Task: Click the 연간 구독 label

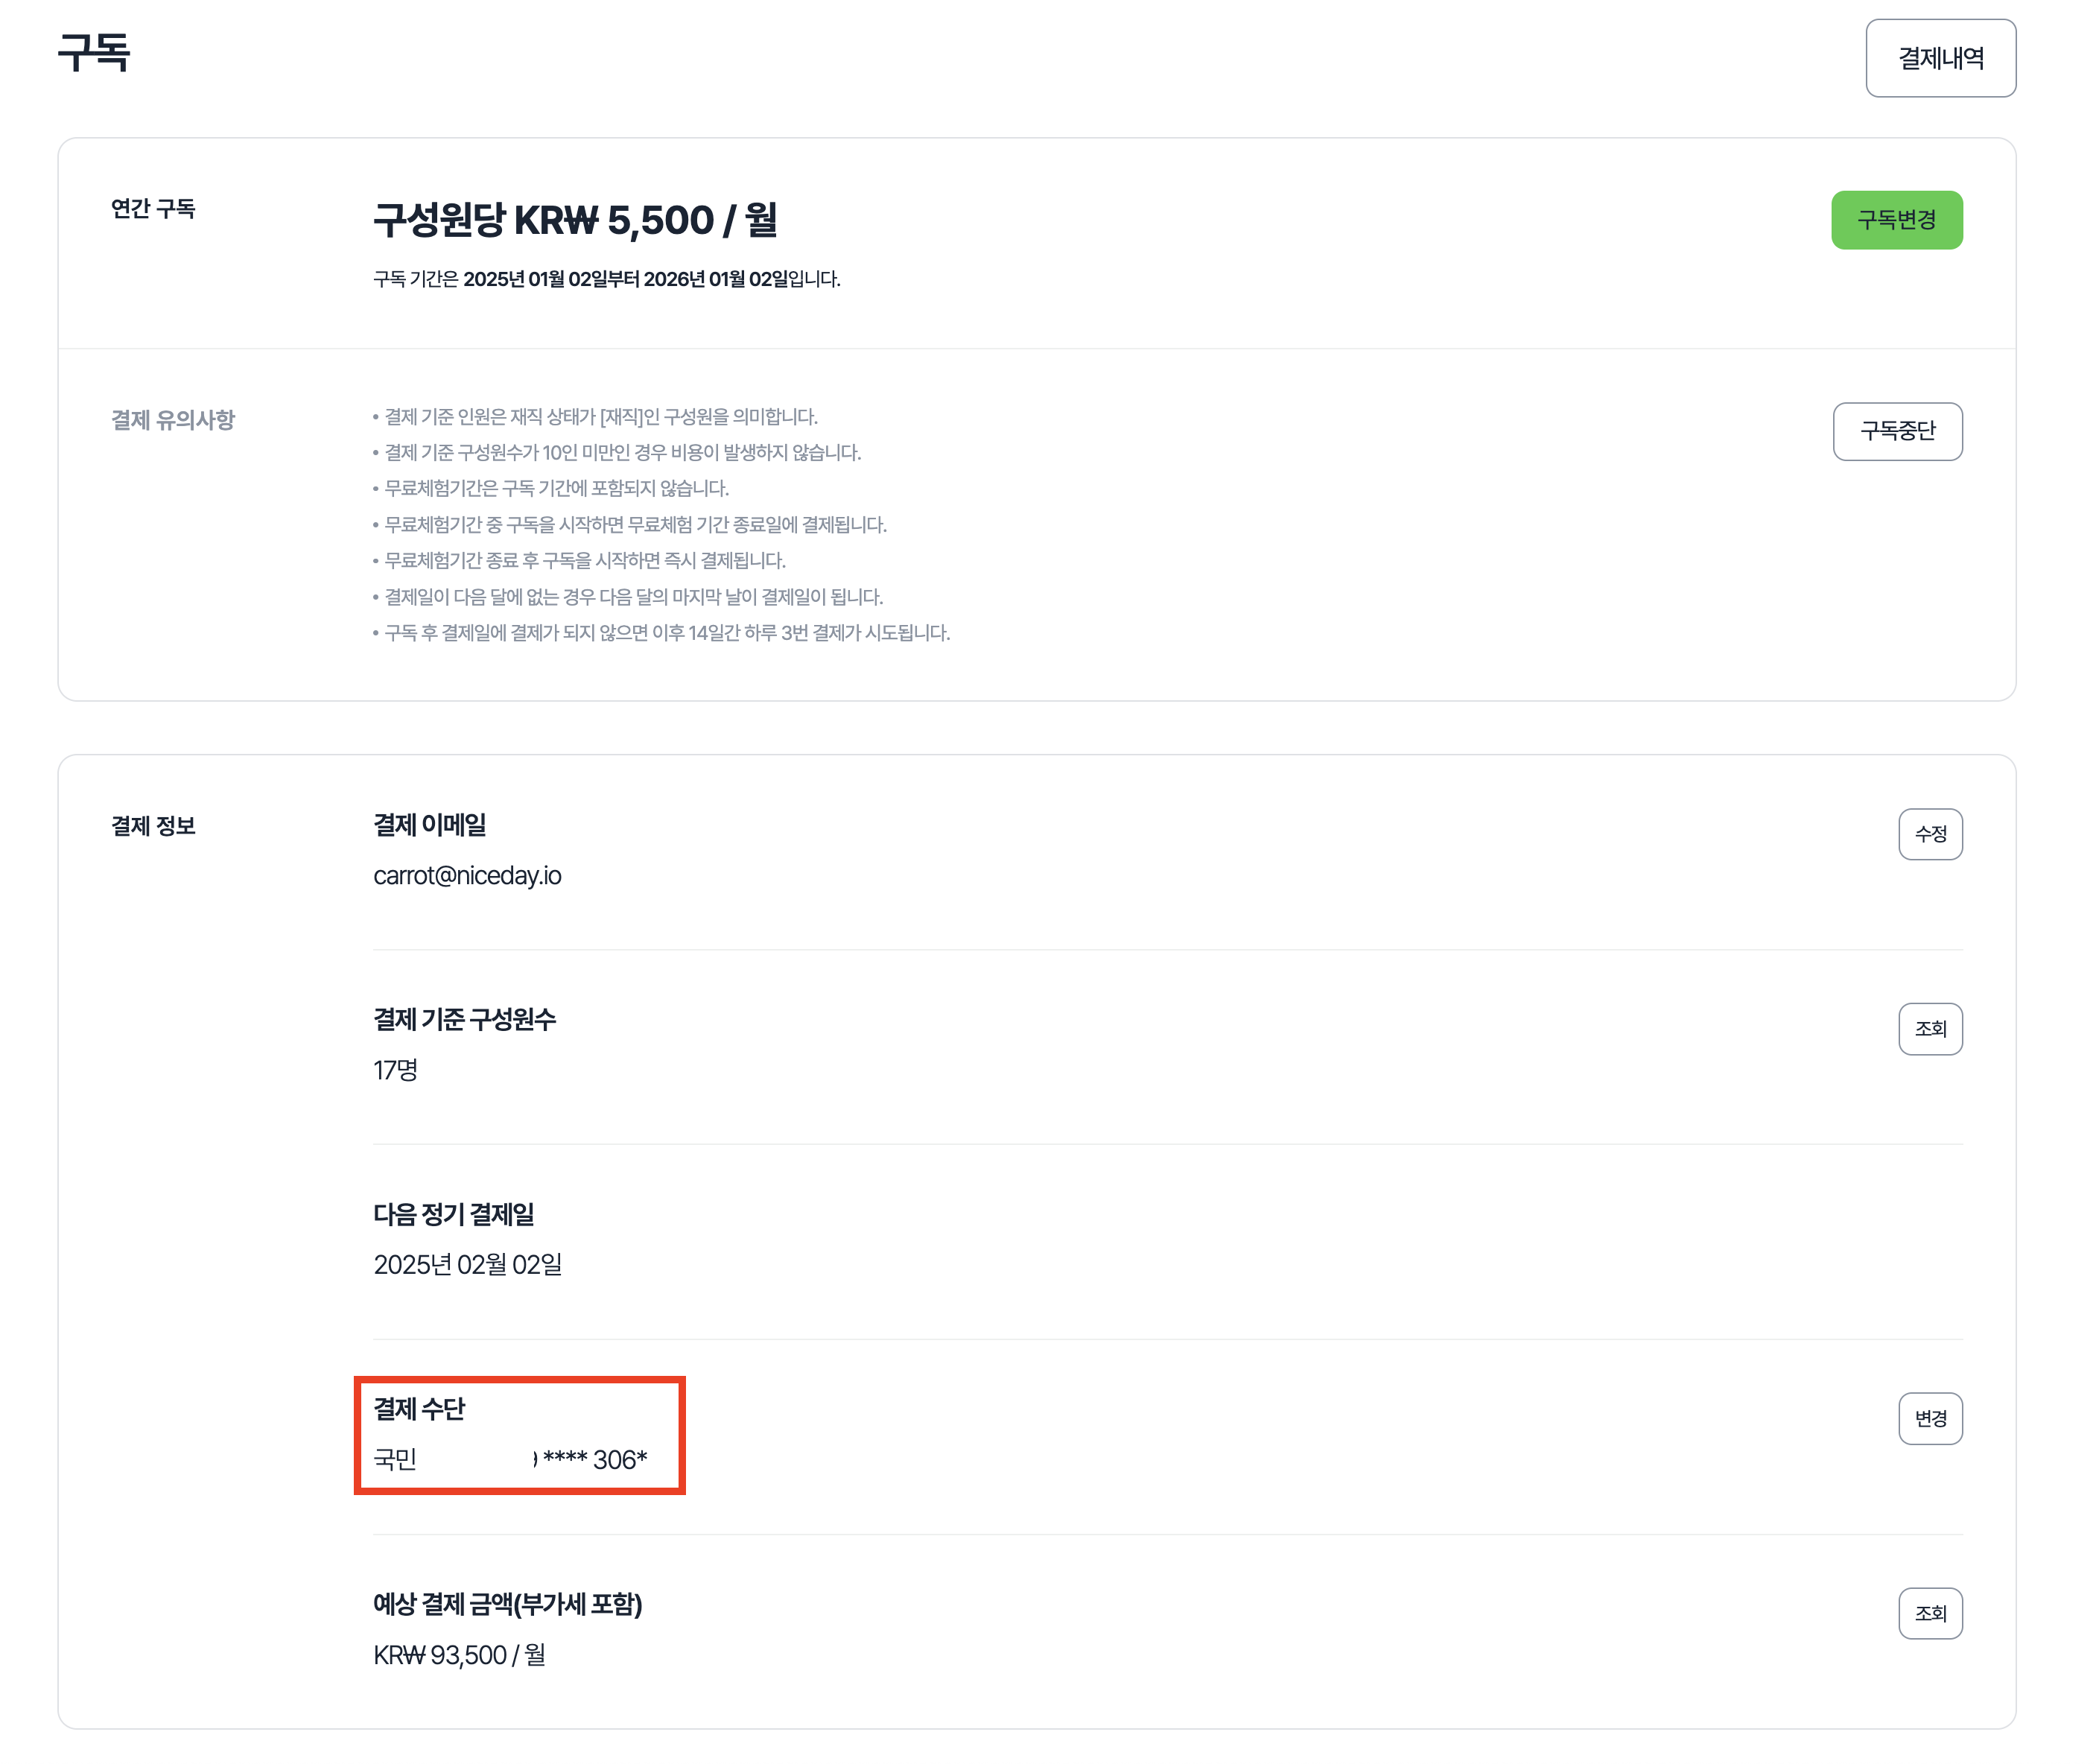Action: 153,209
